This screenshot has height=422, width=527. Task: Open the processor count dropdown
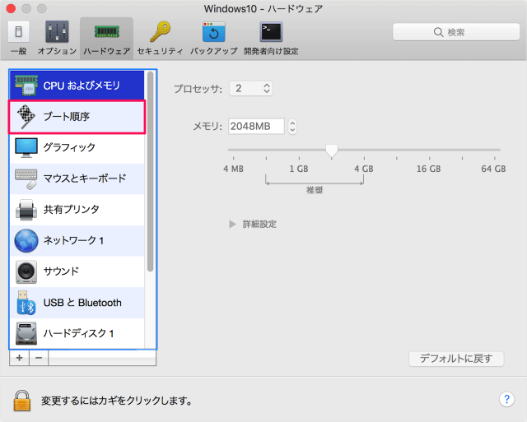click(x=251, y=88)
